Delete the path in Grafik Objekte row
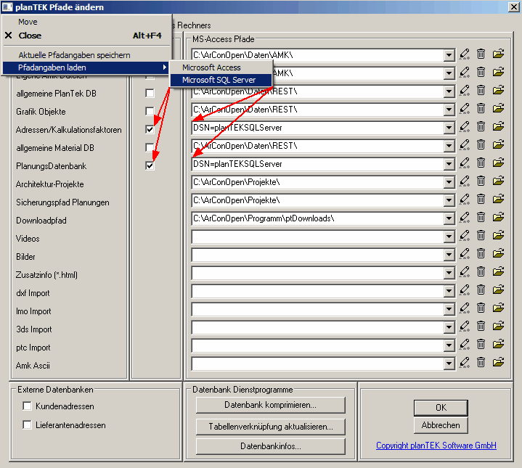 point(481,109)
